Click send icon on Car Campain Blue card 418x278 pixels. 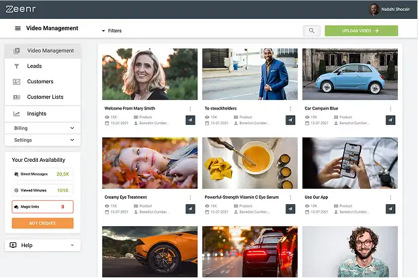pyautogui.click(x=390, y=120)
